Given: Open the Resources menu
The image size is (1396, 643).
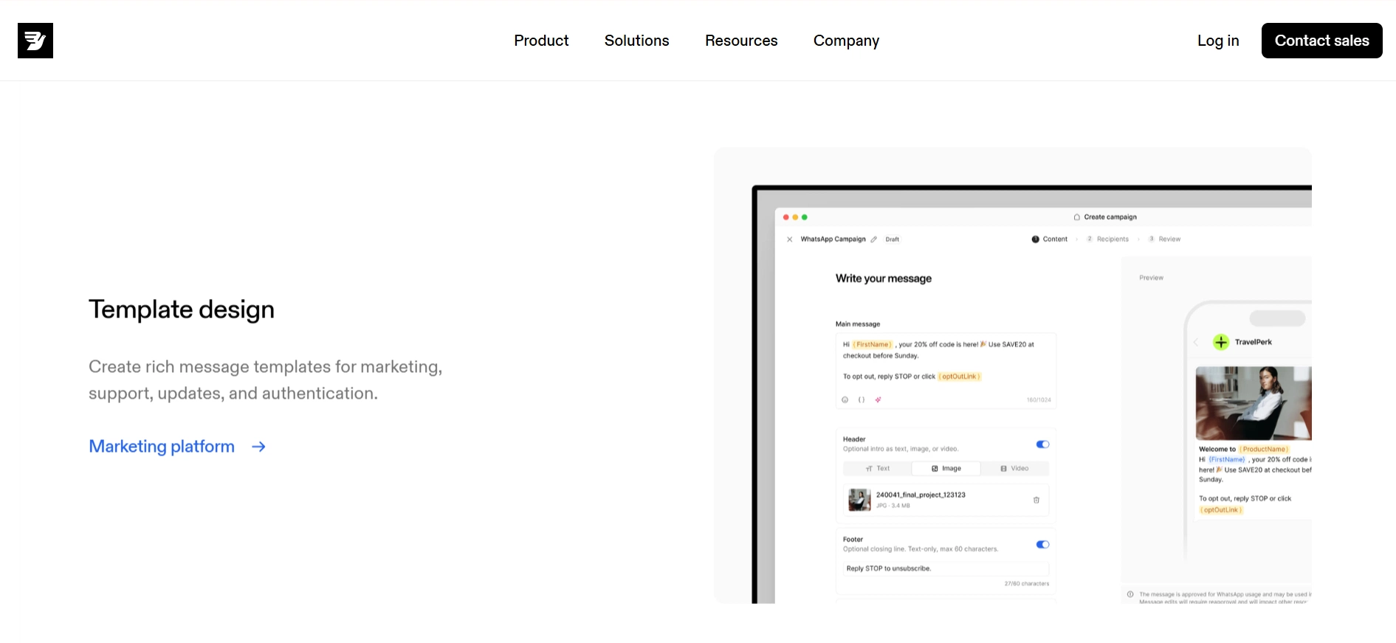Looking at the screenshot, I should 741,41.
